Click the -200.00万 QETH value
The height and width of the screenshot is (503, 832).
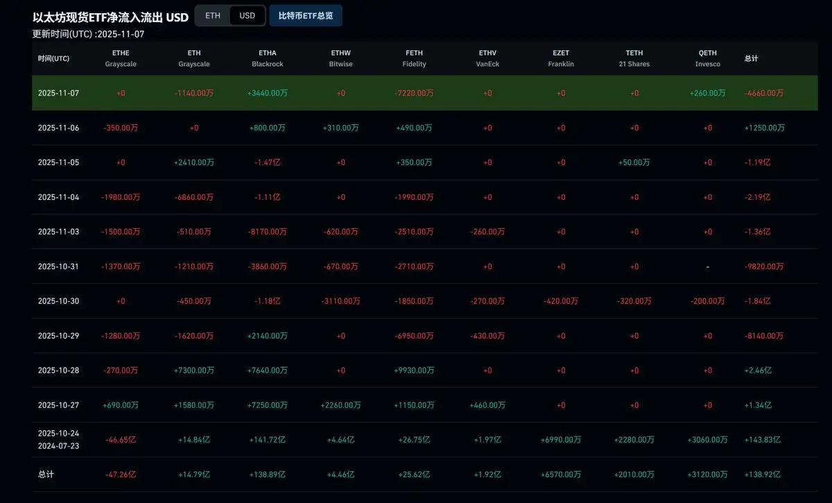point(708,301)
